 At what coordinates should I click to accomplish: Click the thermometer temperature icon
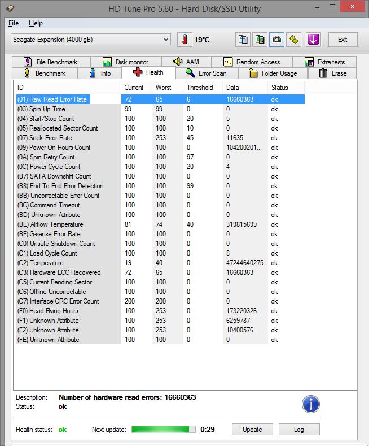[185, 40]
